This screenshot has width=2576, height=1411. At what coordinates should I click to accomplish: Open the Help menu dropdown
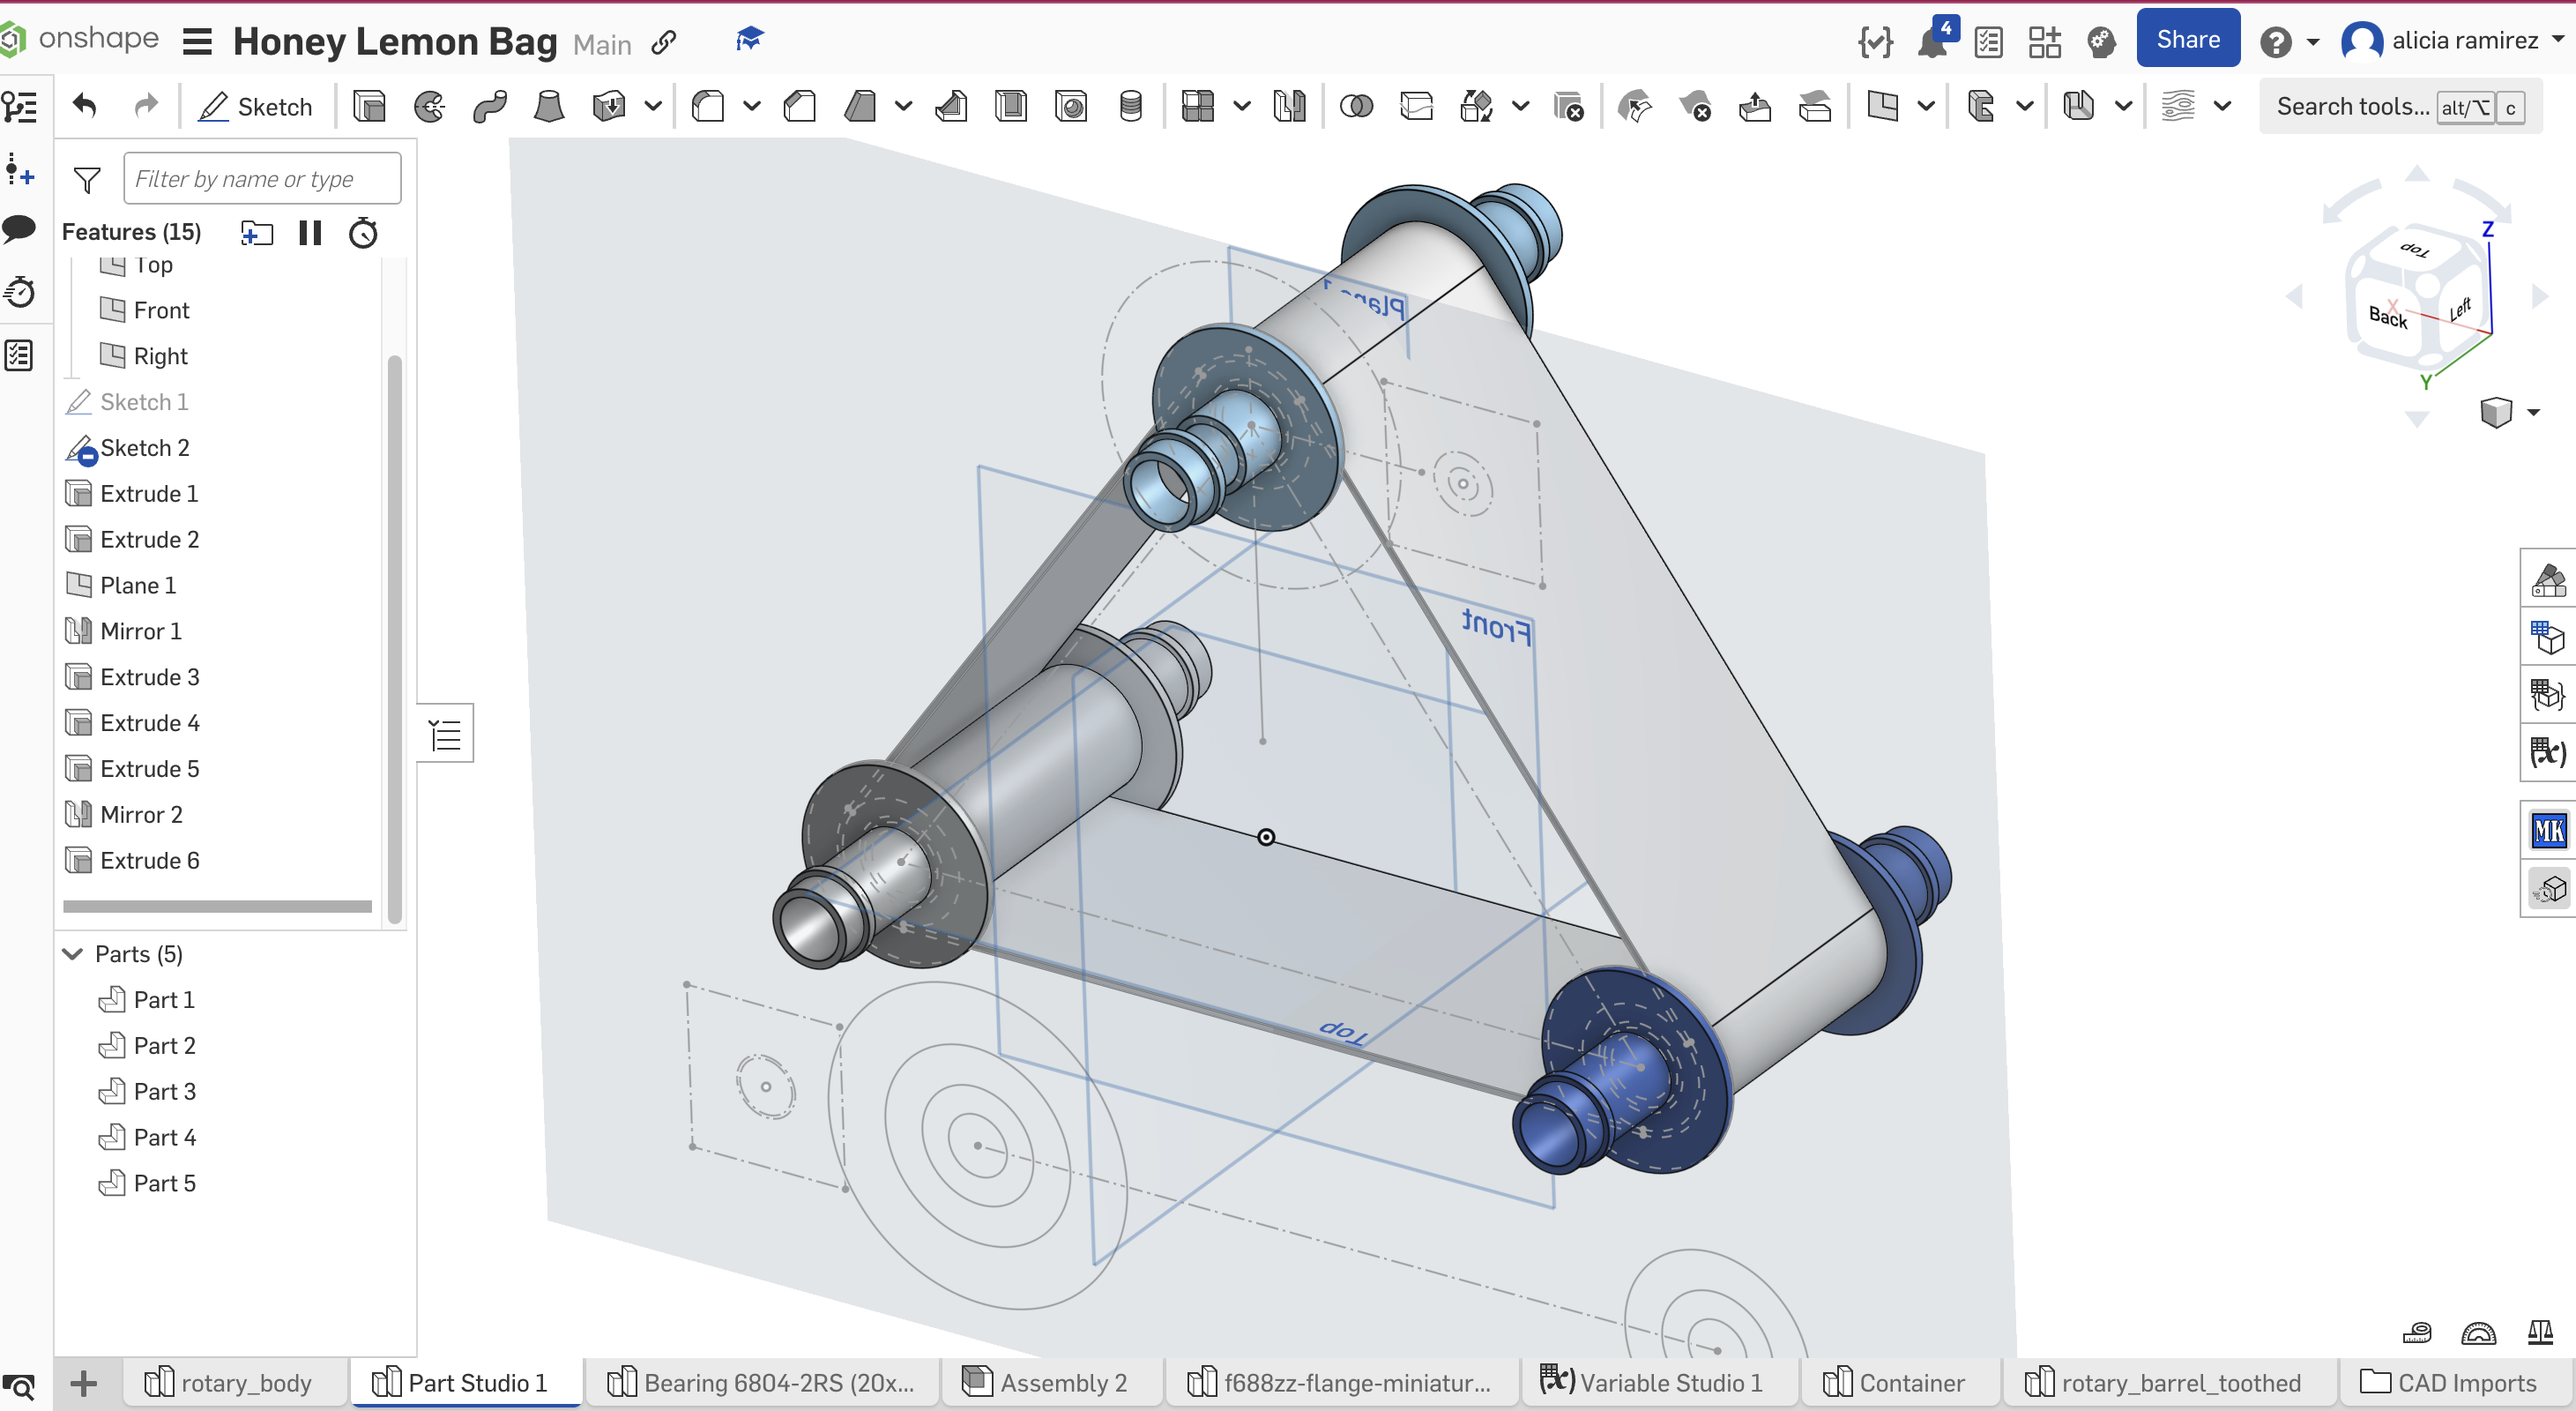tap(2313, 42)
